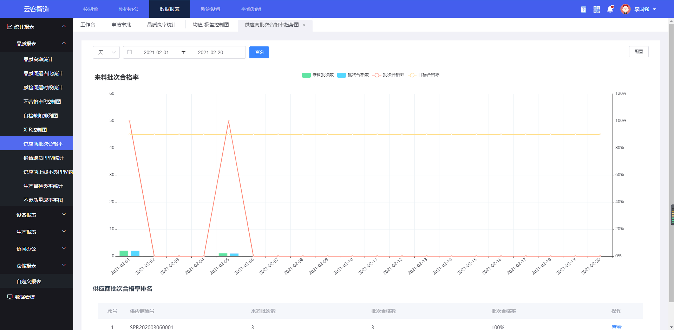674x330 pixels.
Task: Open the 天 time granularity dropdown
Action: (106, 52)
